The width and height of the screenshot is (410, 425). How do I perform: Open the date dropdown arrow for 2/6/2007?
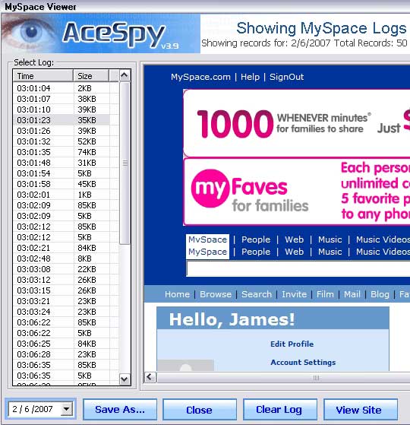67,409
